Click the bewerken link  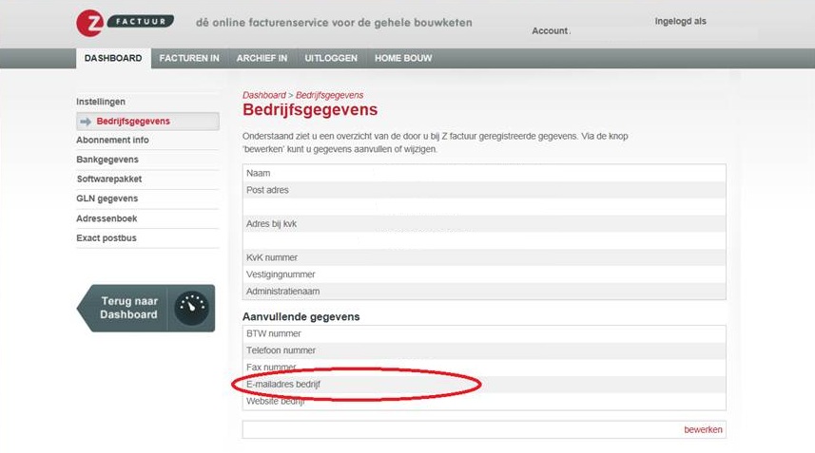703,430
